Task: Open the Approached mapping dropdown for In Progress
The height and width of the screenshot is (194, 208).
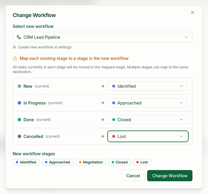Action: pos(148,103)
